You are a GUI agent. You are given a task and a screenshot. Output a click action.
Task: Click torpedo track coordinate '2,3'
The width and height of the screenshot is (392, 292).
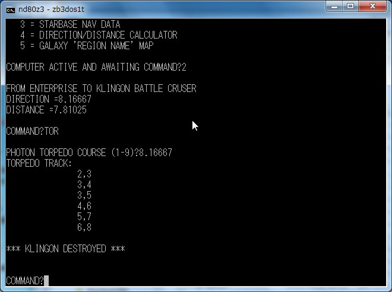pyautogui.click(x=84, y=174)
